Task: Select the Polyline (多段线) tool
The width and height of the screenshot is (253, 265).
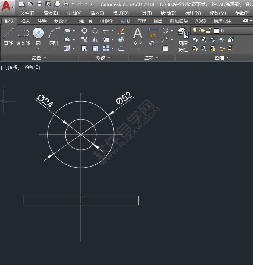Action: click(x=23, y=37)
